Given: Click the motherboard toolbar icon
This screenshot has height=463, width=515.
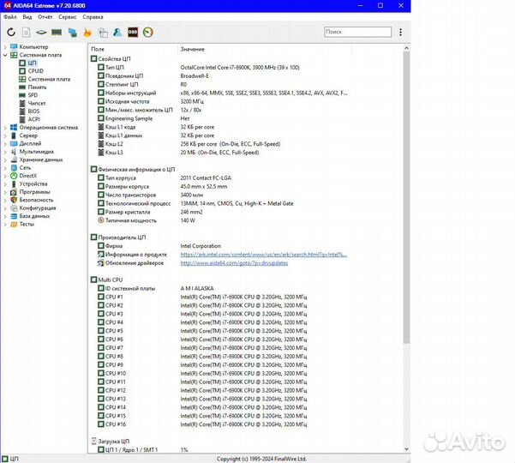Looking at the screenshot, I should pos(41,33).
